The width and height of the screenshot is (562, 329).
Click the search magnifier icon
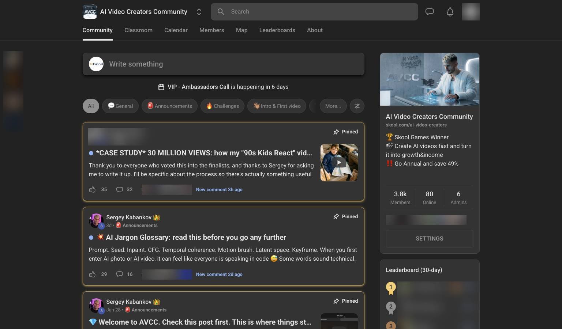coord(221,12)
